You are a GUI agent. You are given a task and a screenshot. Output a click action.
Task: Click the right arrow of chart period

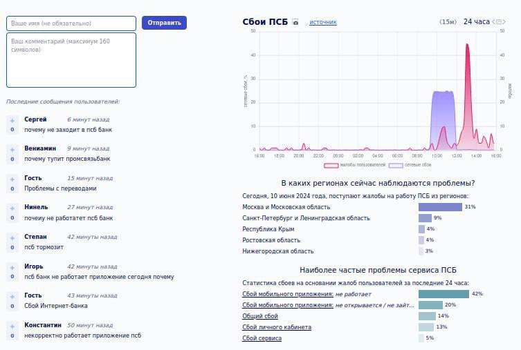[504, 22]
